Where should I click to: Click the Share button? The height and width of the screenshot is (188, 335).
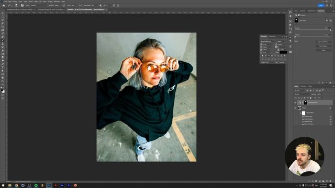pos(321,5)
